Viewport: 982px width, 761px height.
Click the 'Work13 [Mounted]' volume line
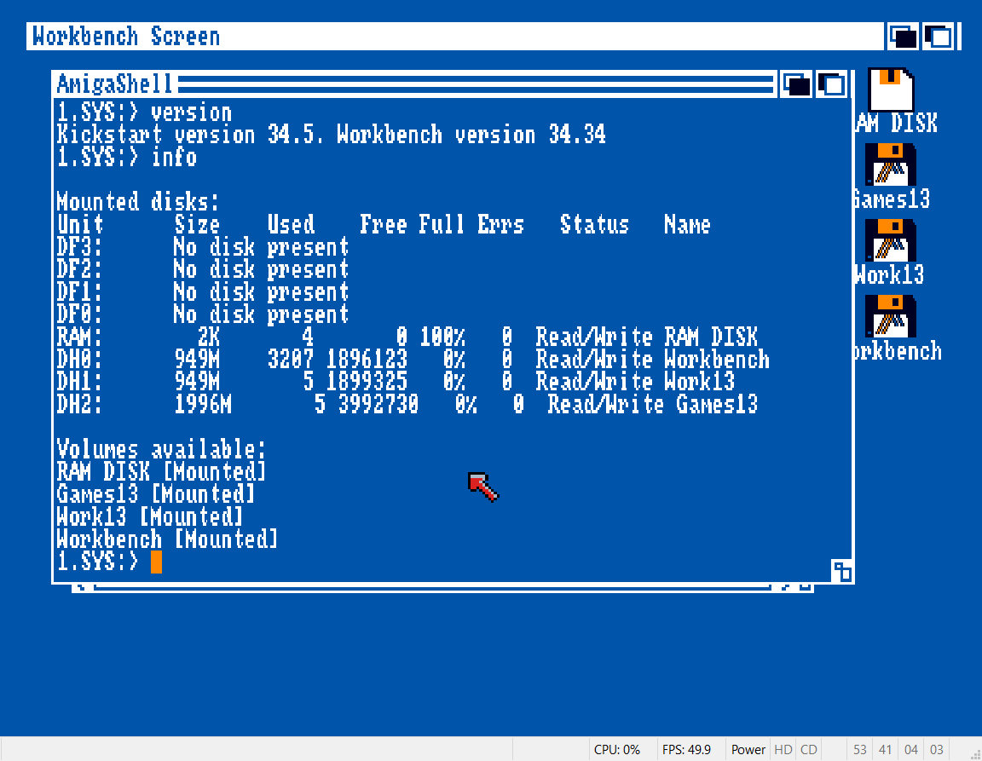(149, 516)
